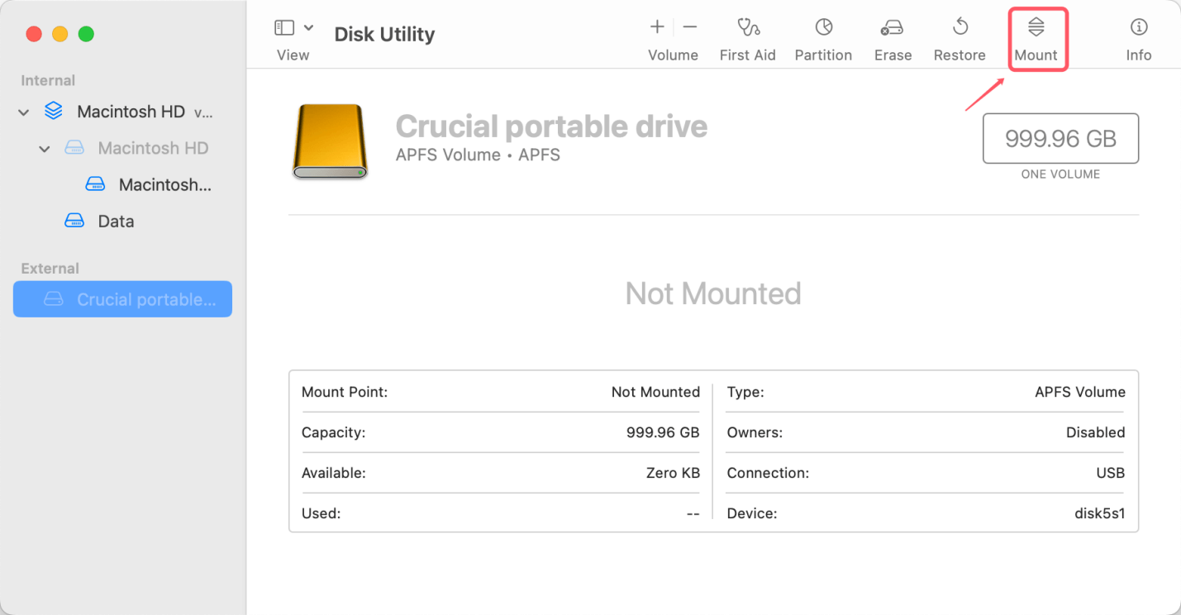This screenshot has height=615, width=1181.
Task: Click the 999.96 GB volume size button
Action: (x=1060, y=138)
